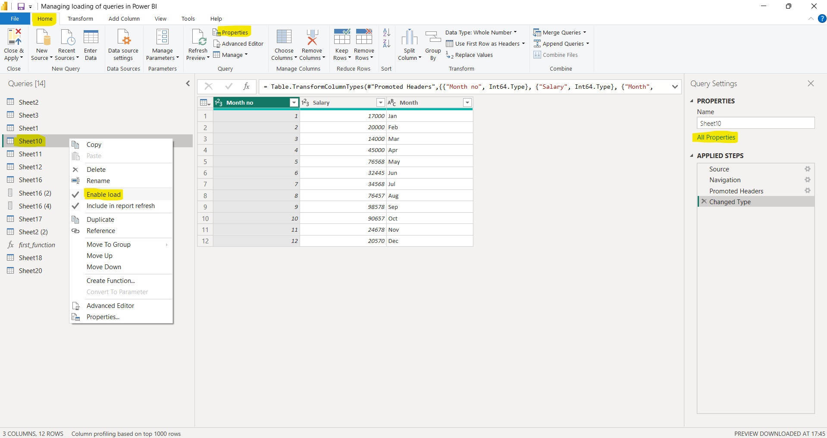This screenshot has height=438, width=827.
Task: Toggle Enable load for Sheet10
Action: click(x=103, y=194)
